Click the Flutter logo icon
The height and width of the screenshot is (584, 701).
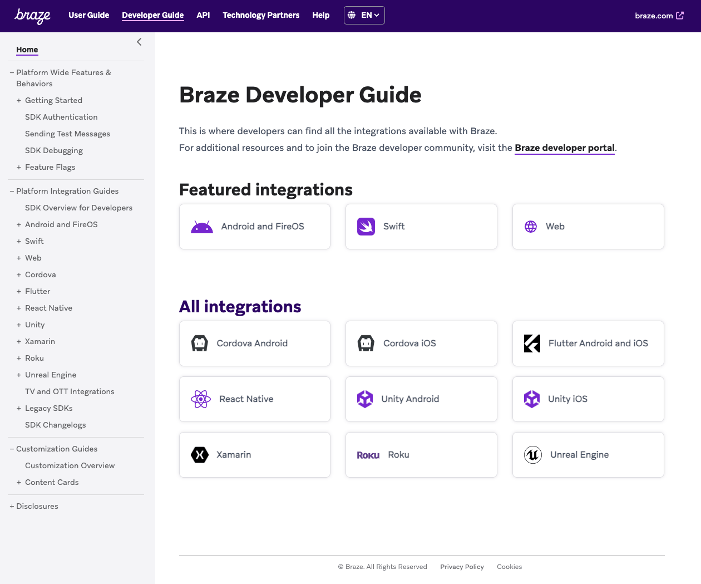point(532,343)
